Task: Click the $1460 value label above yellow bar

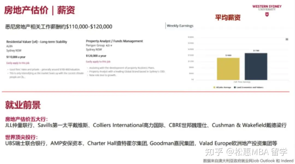Action: pyautogui.click(x=228, y=55)
